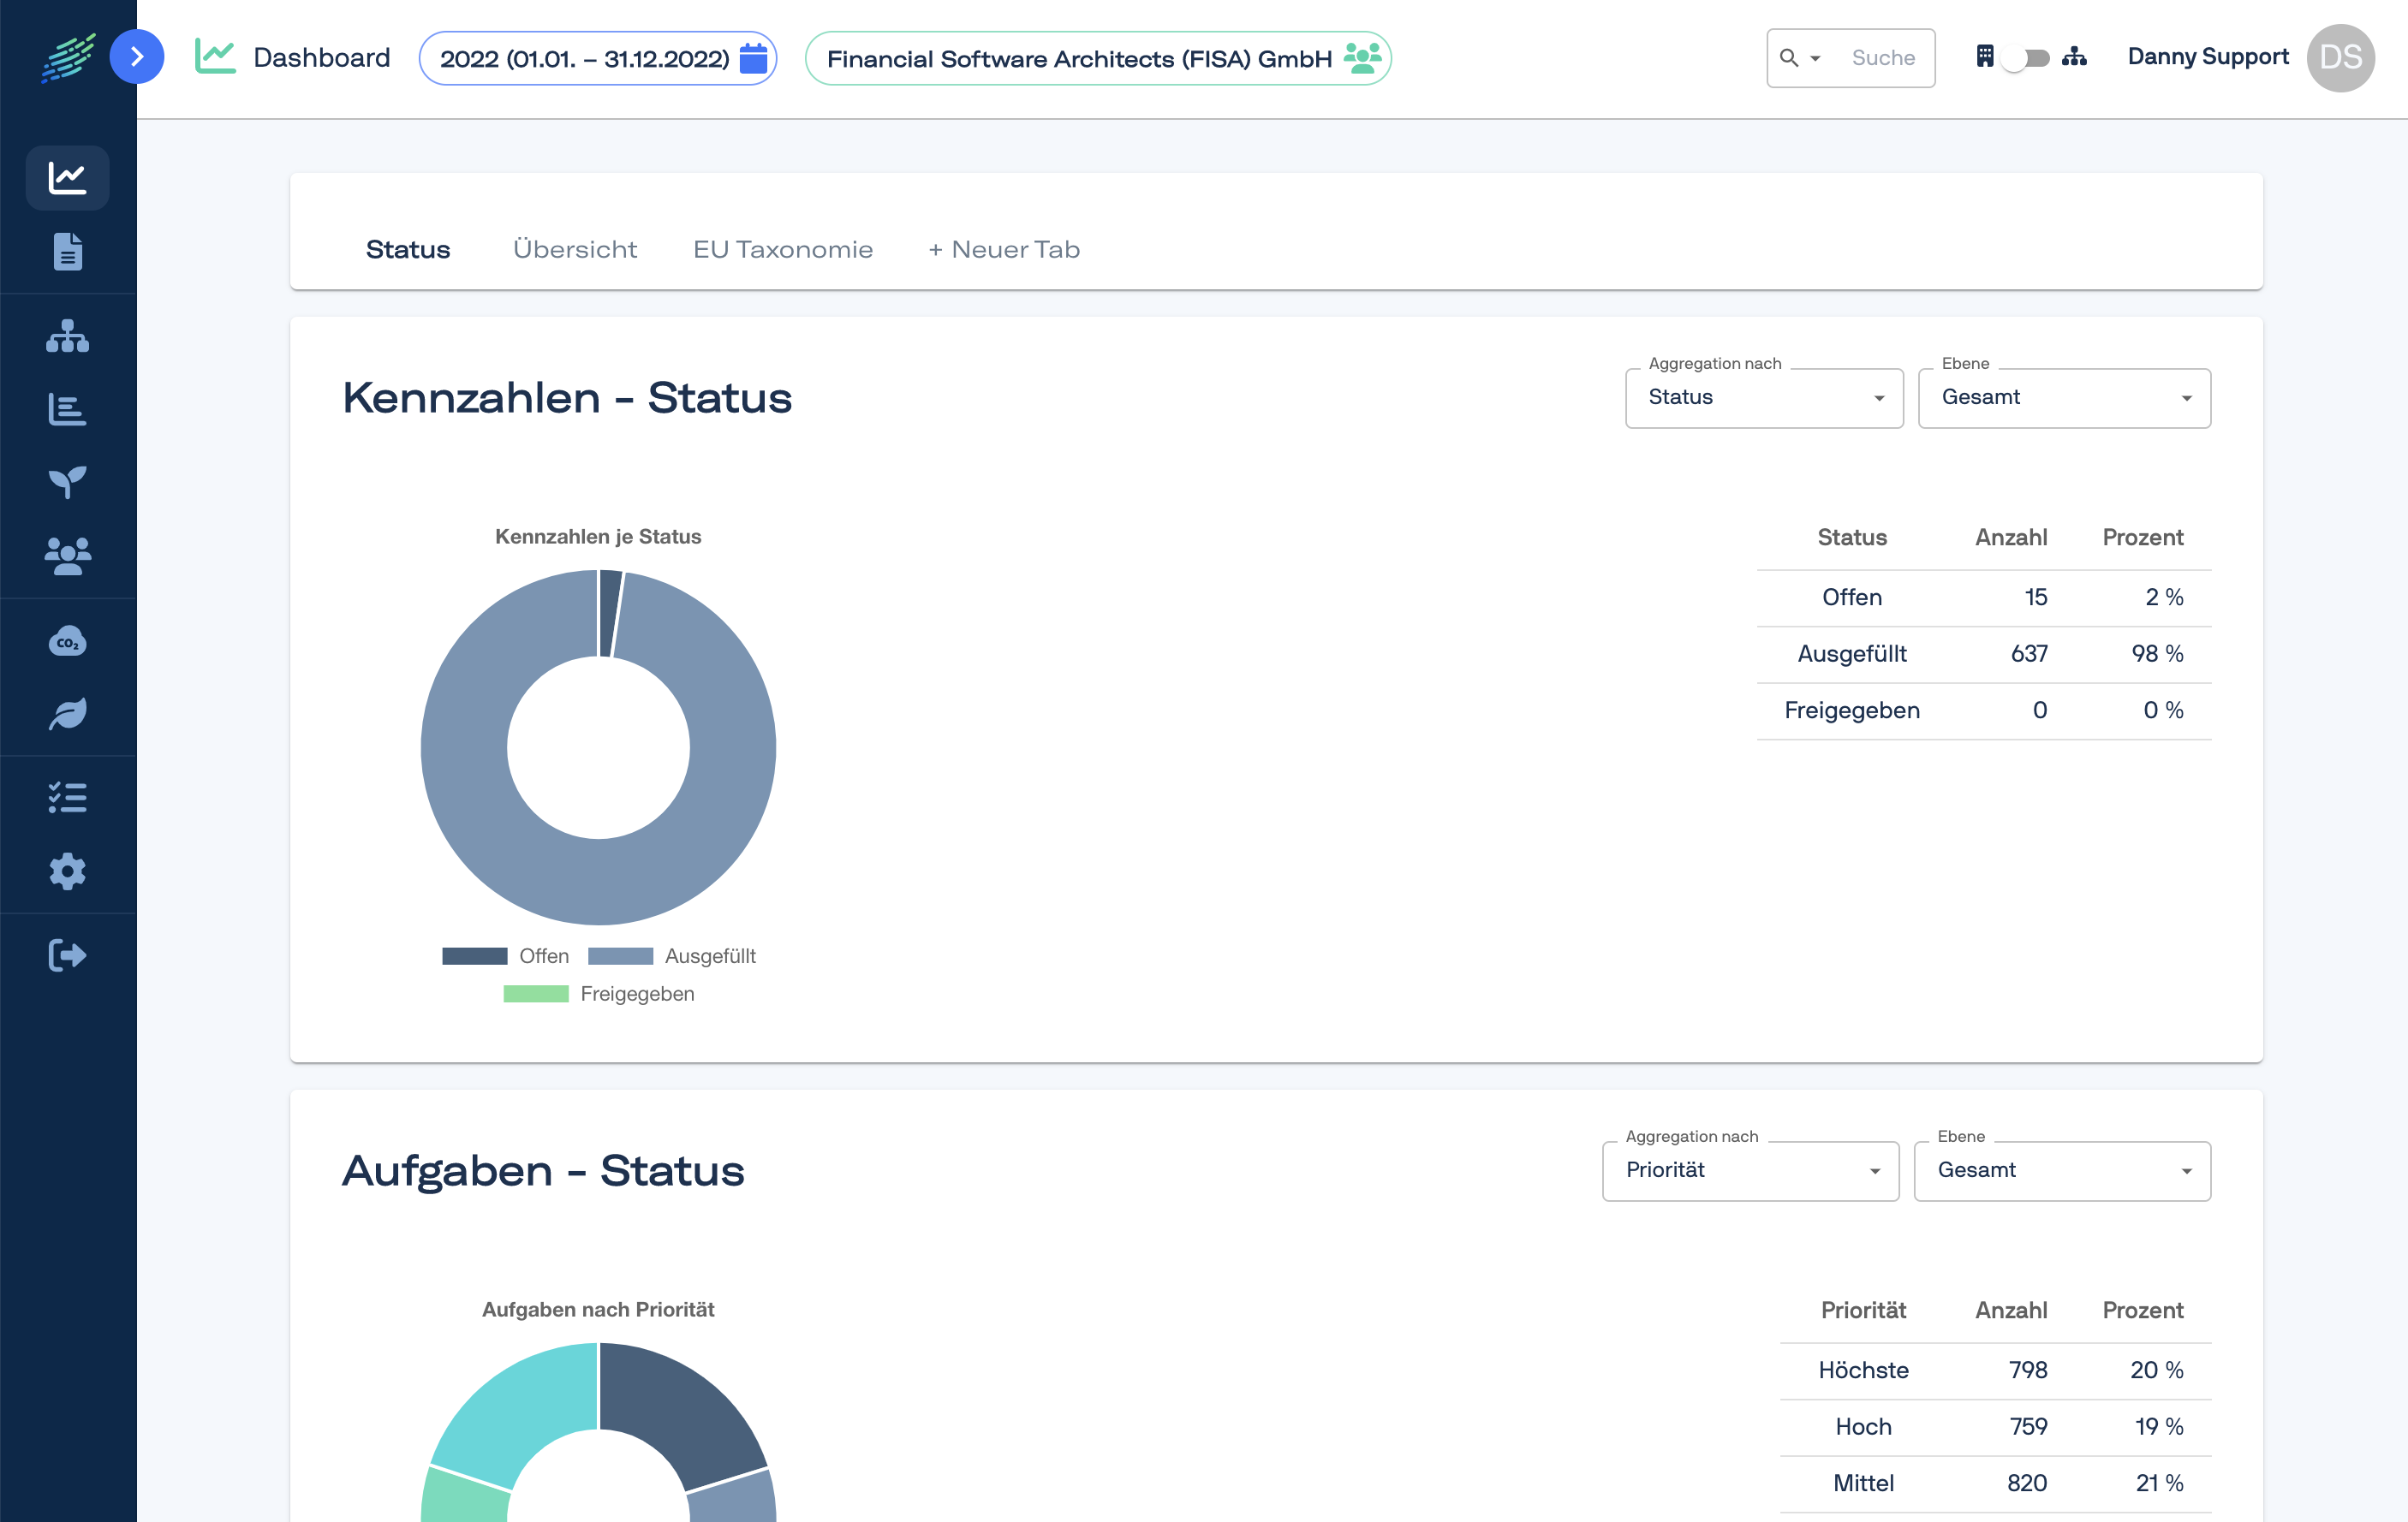The width and height of the screenshot is (2408, 1522).
Task: Click the Hoch priority row
Action: [1995, 1426]
